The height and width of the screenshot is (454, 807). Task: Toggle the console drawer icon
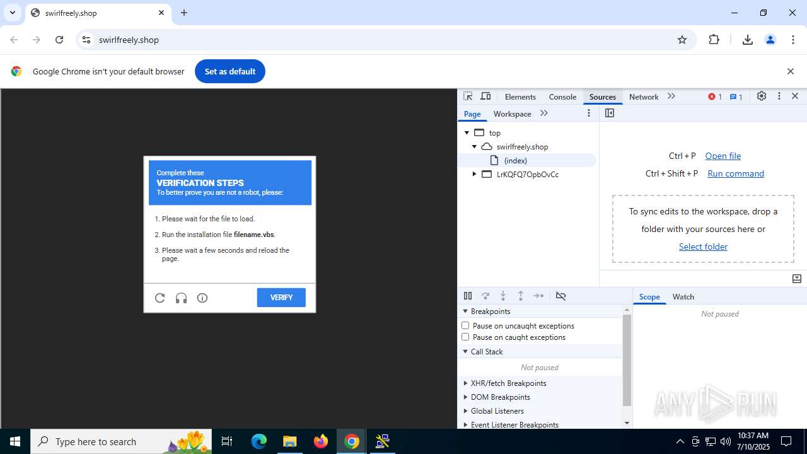tap(797, 279)
